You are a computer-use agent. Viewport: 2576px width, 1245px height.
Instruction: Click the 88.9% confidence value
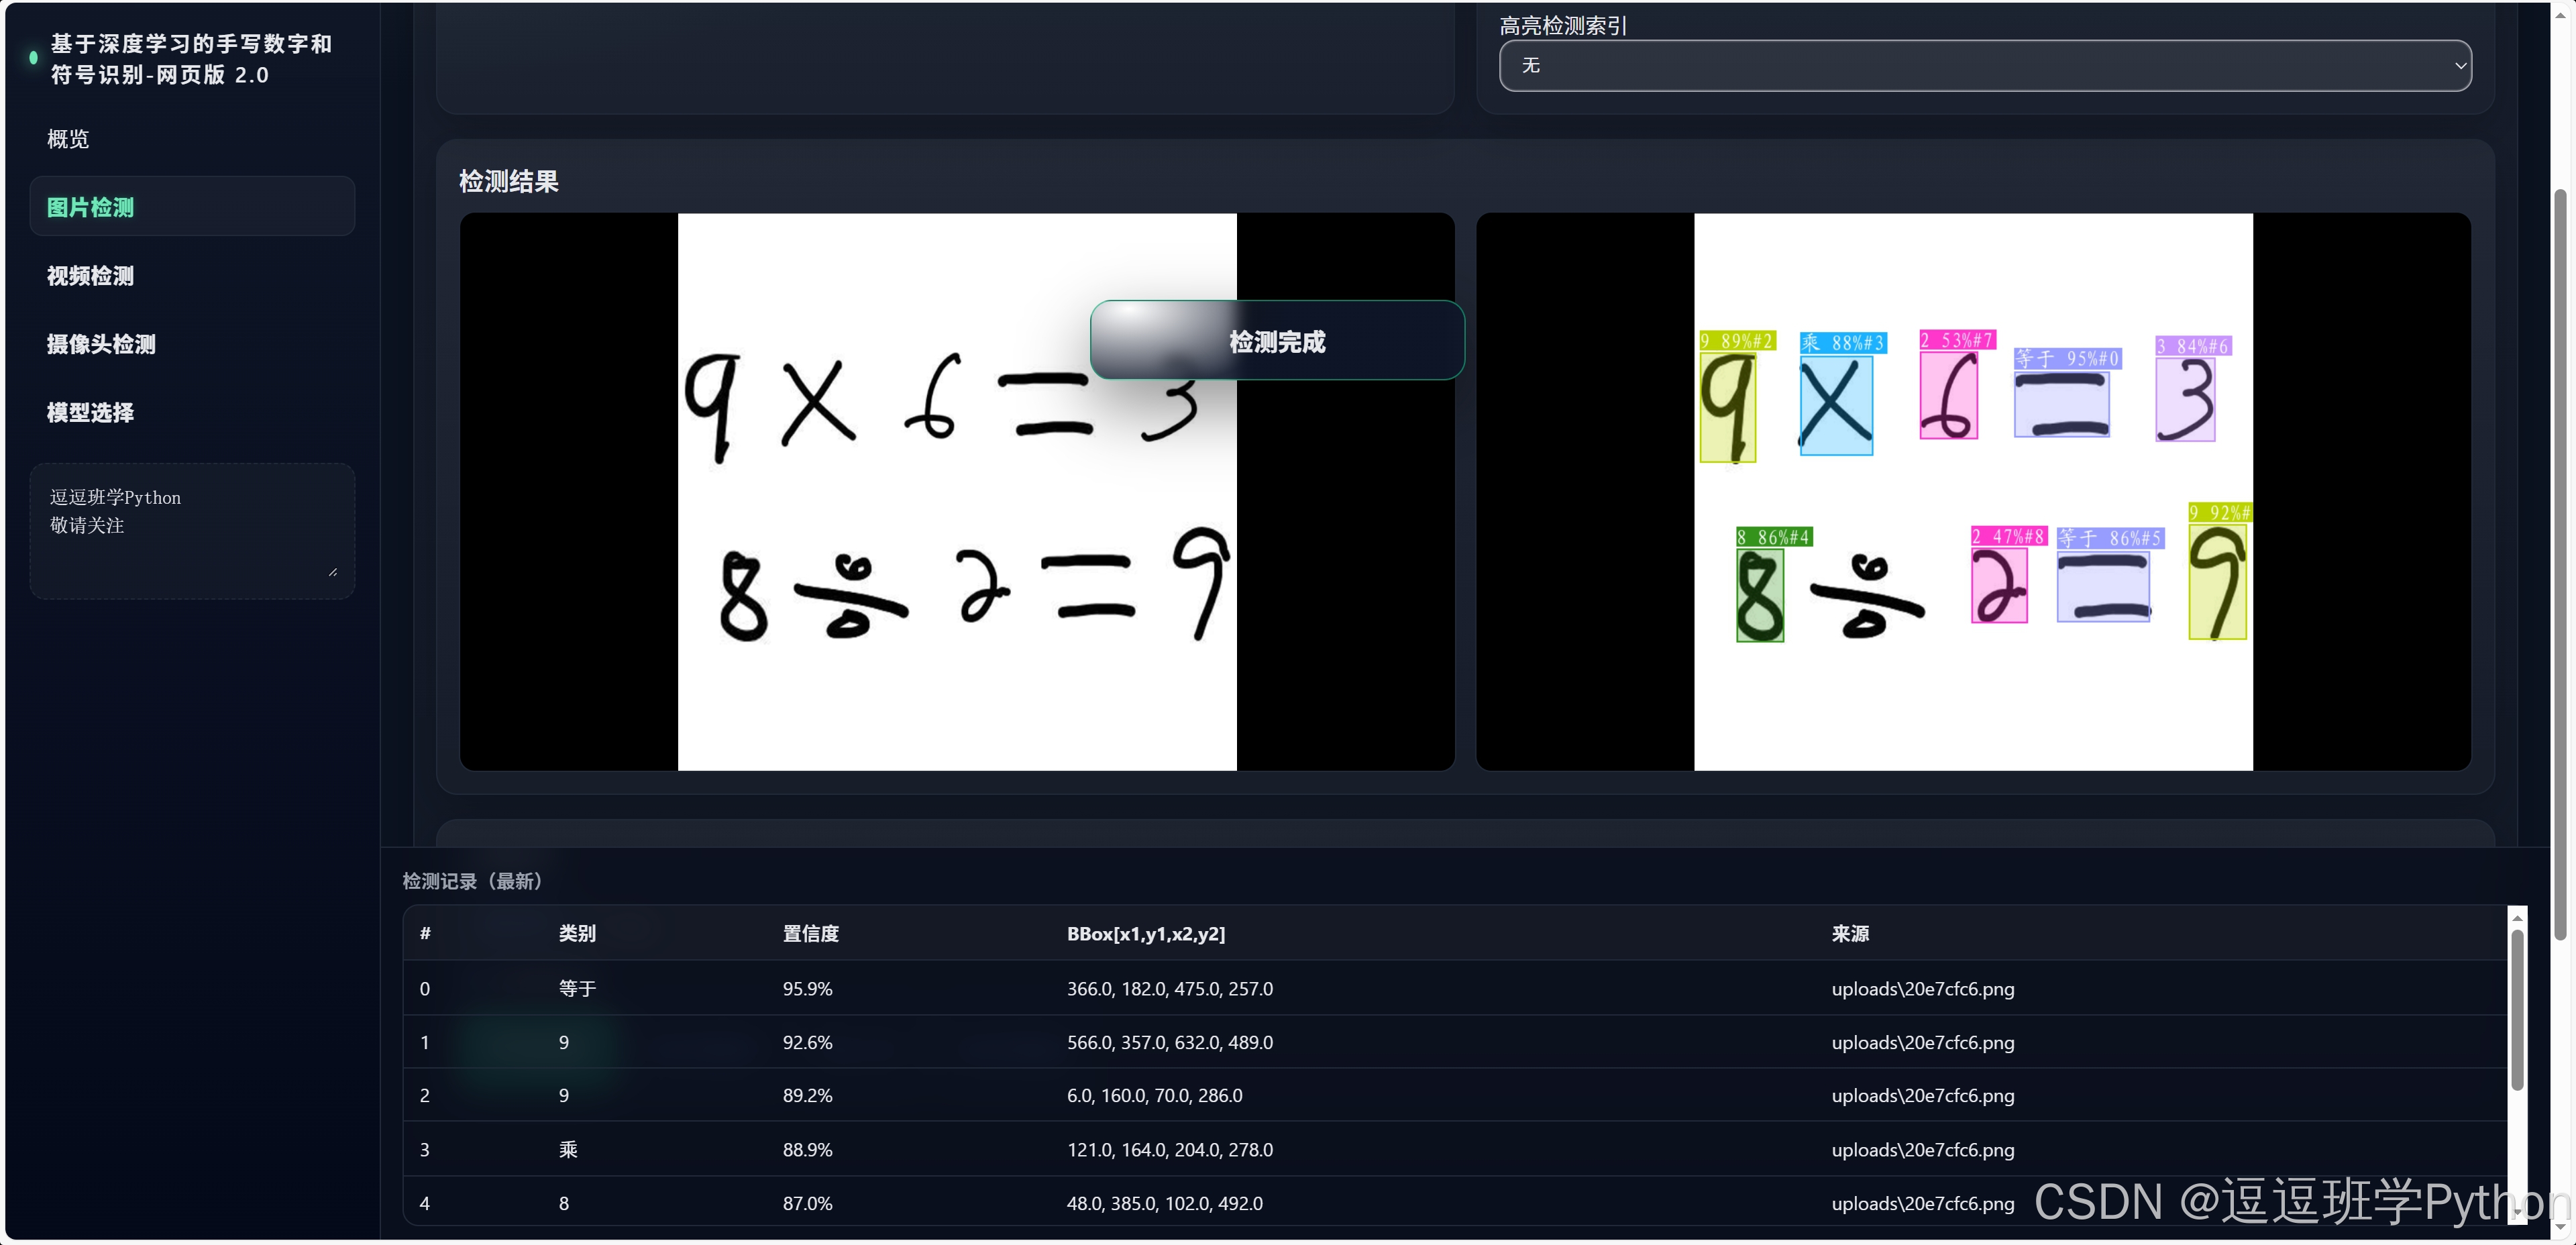[x=807, y=1149]
